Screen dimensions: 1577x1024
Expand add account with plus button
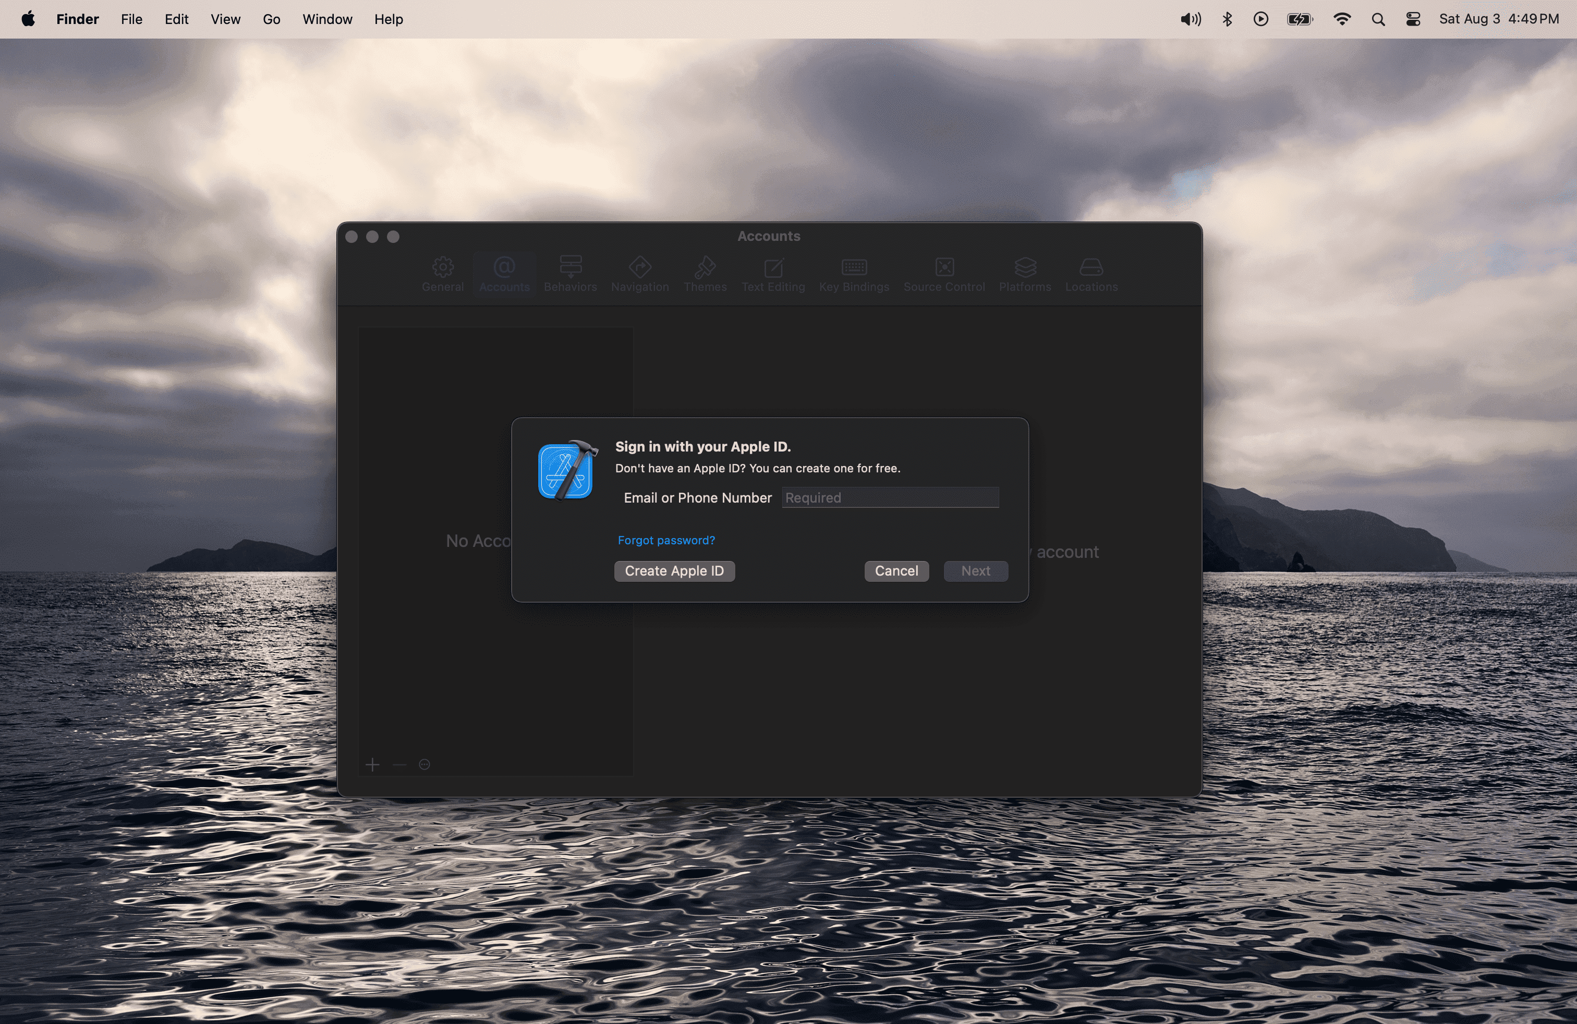click(372, 764)
